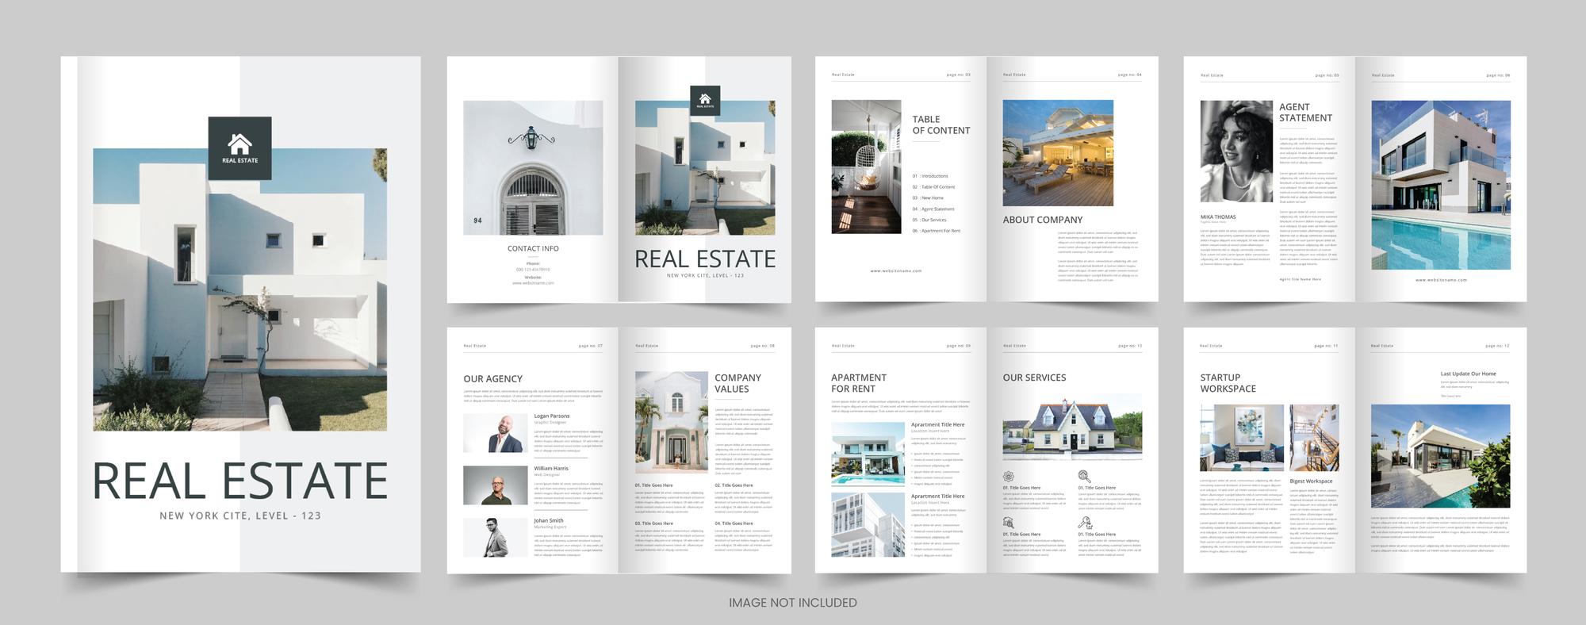Select the black-and-white portrait of Mika Thomas
Viewport: 1586px width, 625px height.
1236,151
